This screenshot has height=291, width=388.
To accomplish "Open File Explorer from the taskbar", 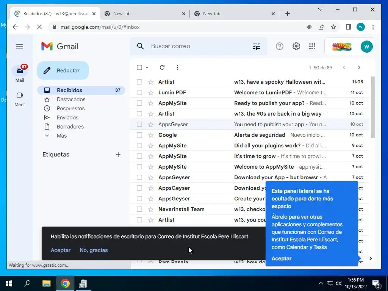I will [x=46, y=283].
